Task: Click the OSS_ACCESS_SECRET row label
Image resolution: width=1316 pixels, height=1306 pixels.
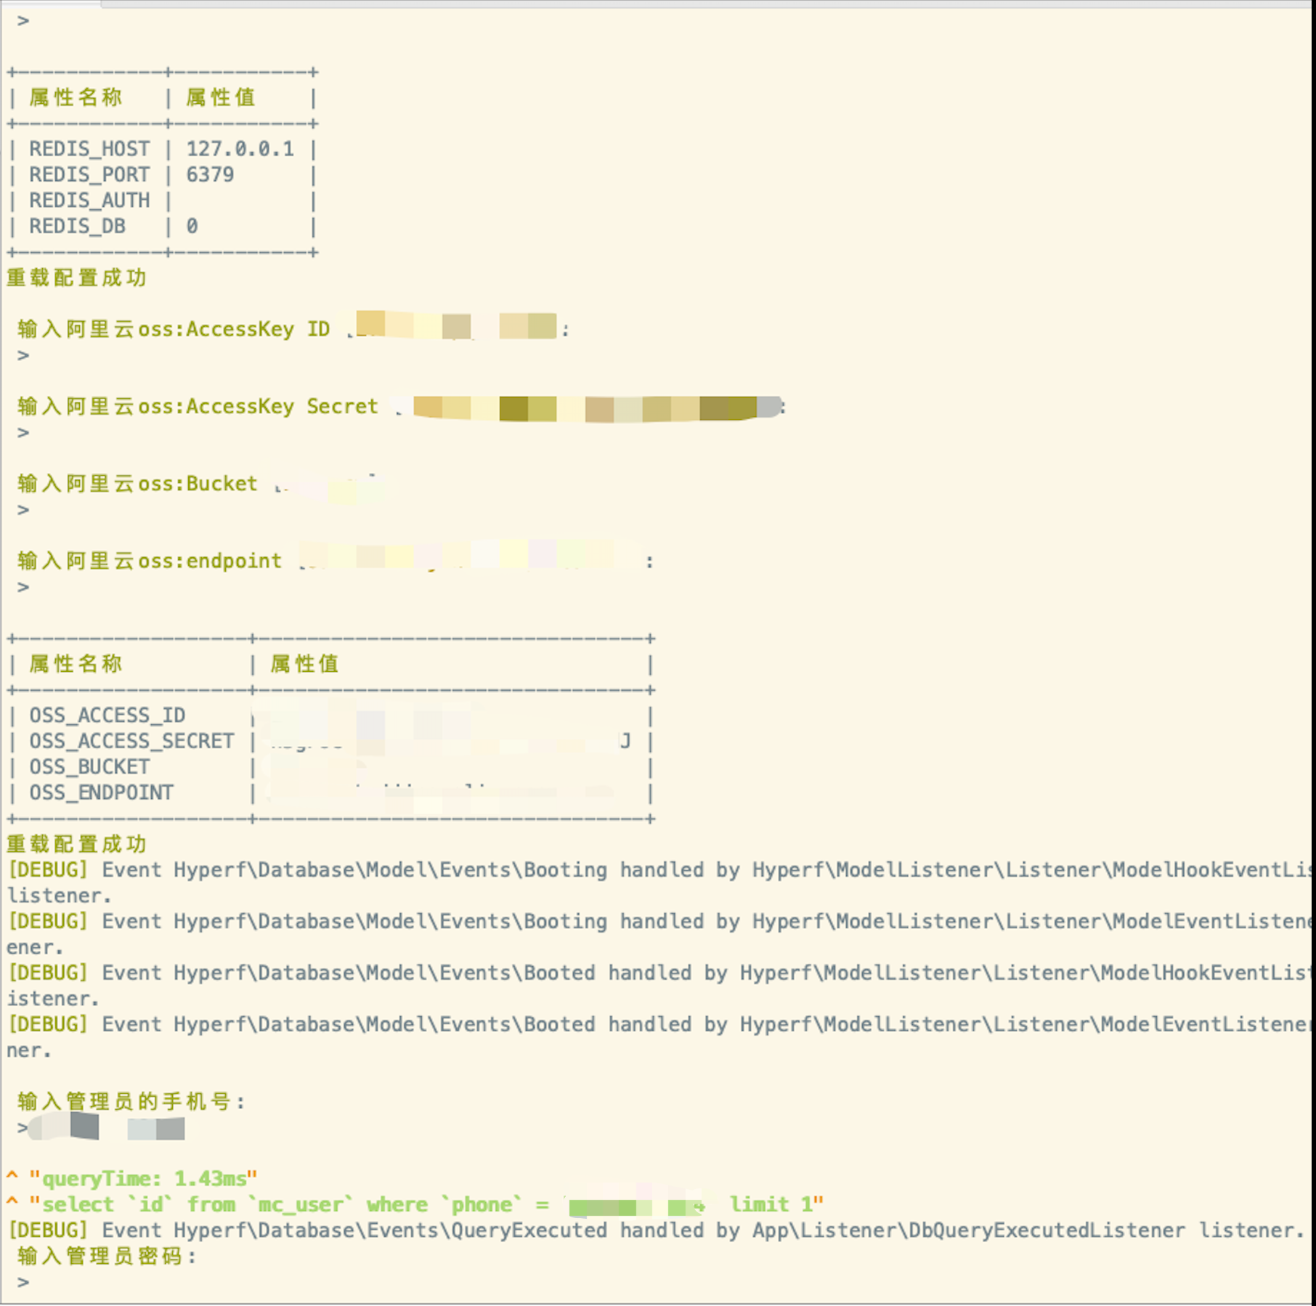Action: [x=131, y=742]
